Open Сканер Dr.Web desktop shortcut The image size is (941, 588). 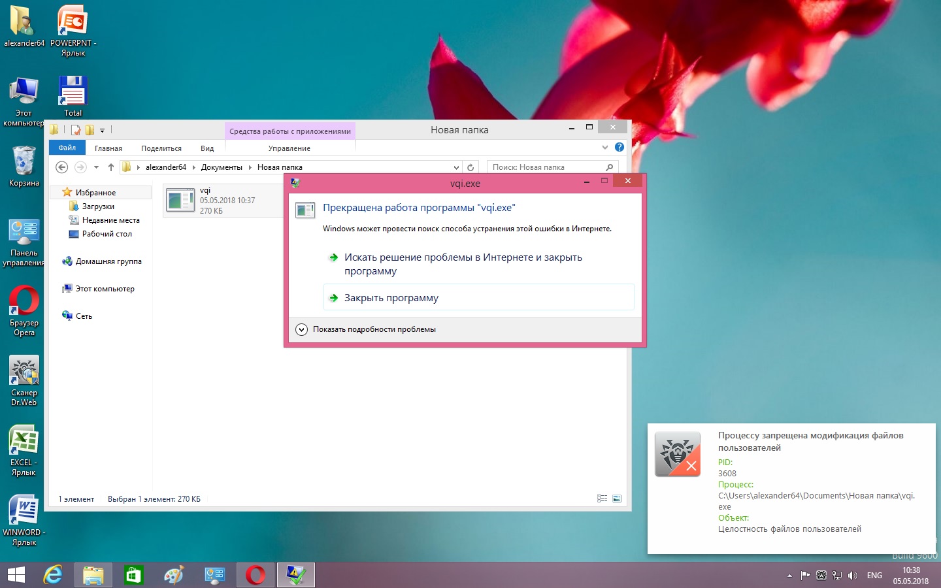(24, 372)
